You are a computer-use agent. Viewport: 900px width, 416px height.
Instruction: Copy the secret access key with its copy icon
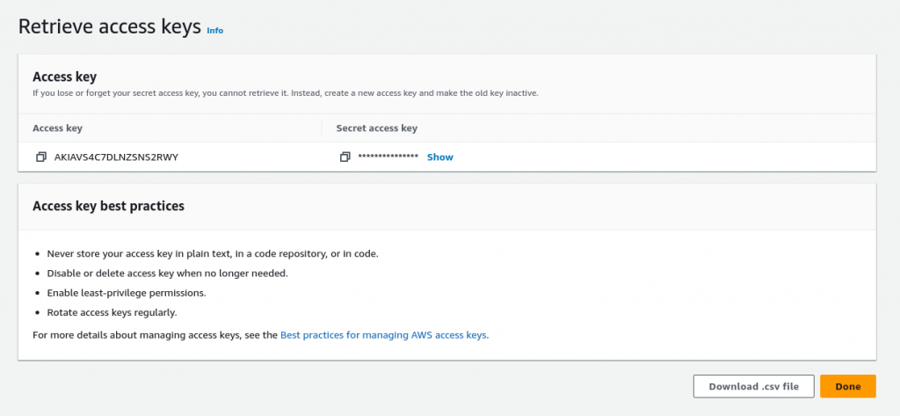click(x=345, y=157)
